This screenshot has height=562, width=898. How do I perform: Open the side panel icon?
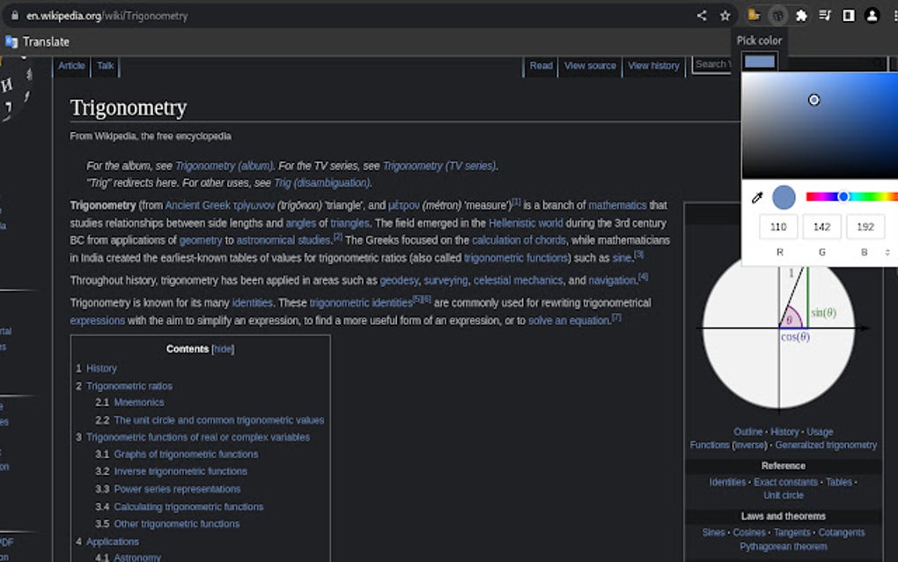pyautogui.click(x=847, y=15)
